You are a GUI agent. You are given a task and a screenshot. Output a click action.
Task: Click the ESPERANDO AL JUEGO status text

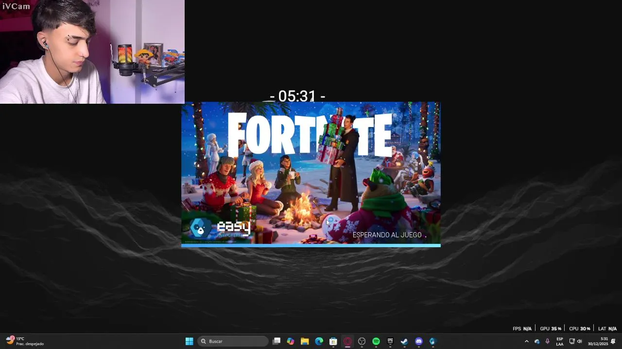tap(387, 235)
